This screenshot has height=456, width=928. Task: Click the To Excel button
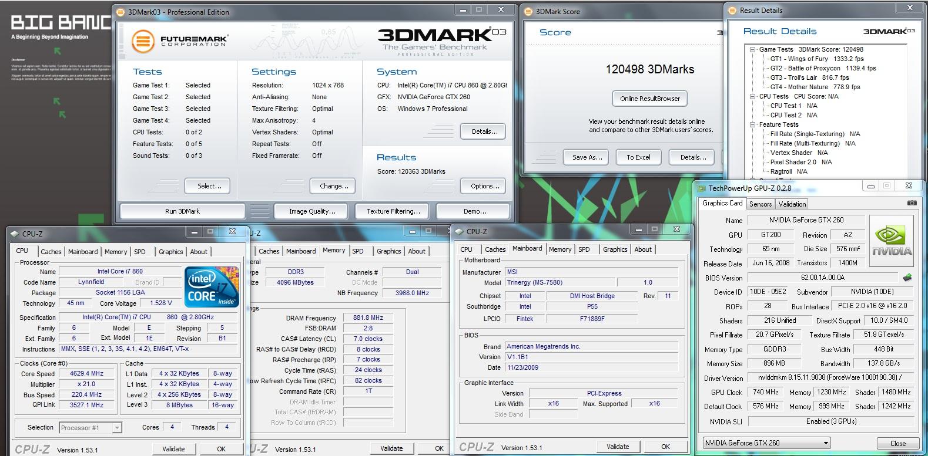pyautogui.click(x=638, y=157)
